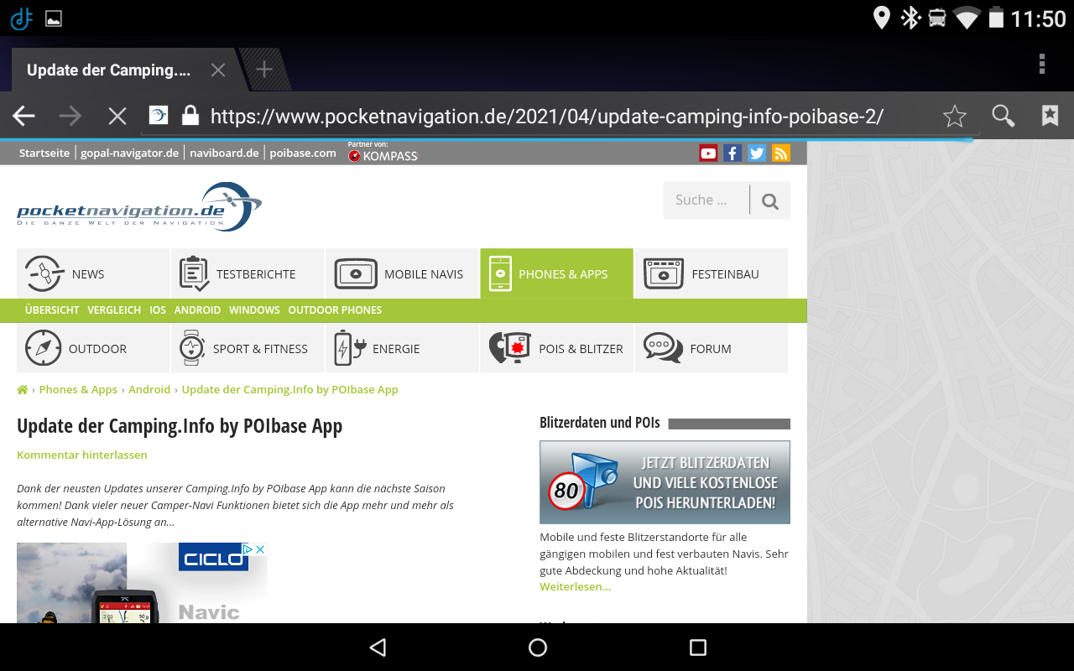Open a new browser tab

click(x=264, y=70)
